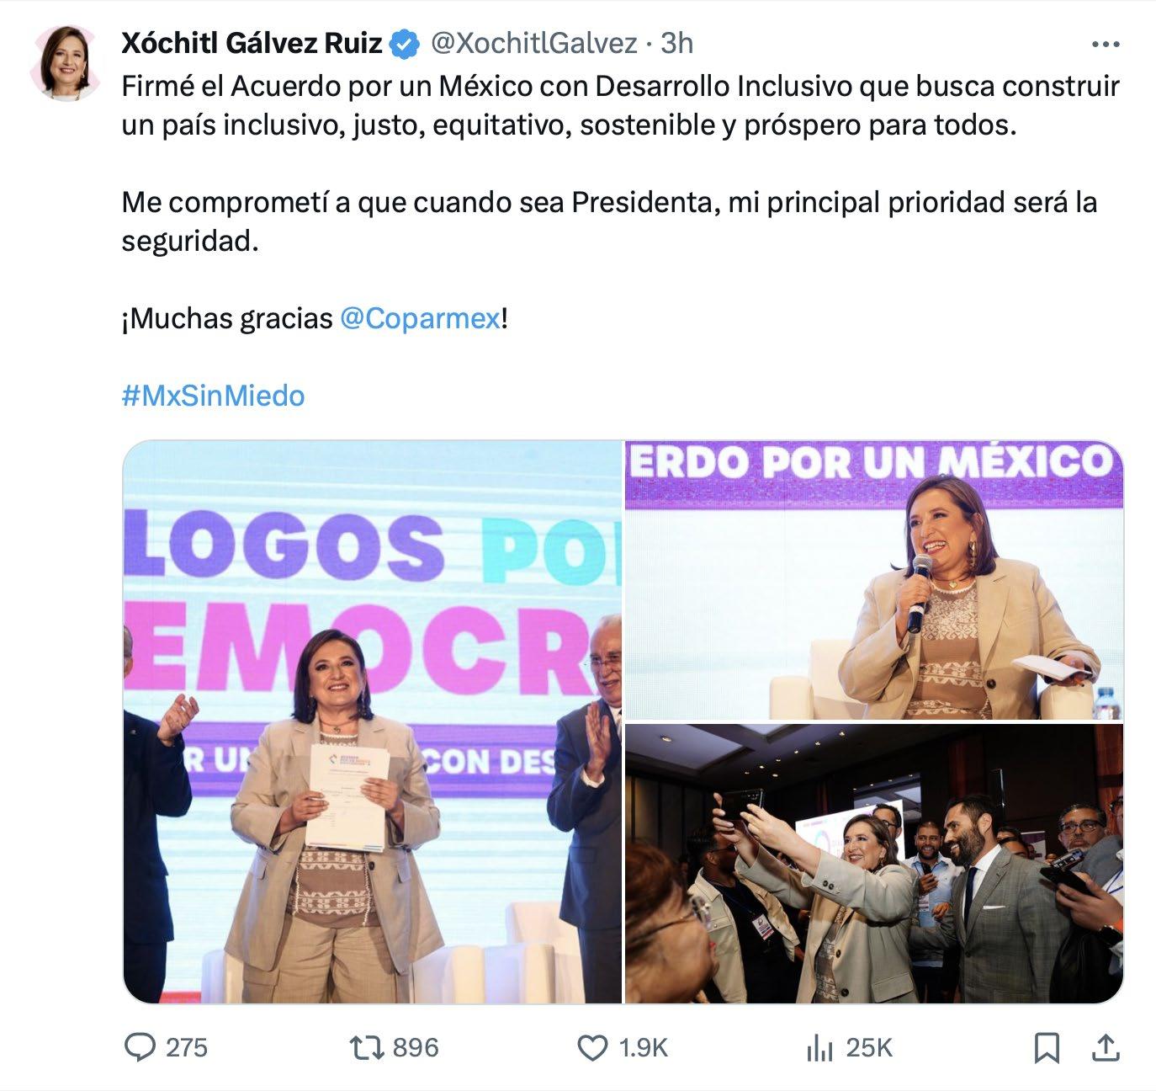Image resolution: width=1156 pixels, height=1091 pixels.
Task: Click the @XochitlGalvez handle
Action: click(534, 43)
